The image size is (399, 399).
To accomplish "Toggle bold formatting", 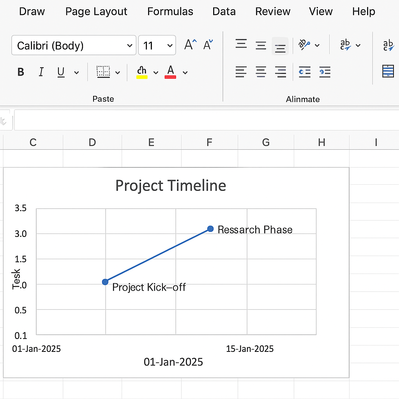I will [21, 72].
